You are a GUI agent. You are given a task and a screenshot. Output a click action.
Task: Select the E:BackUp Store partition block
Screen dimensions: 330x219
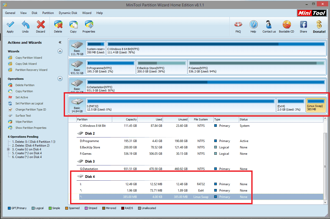[x=162, y=67]
